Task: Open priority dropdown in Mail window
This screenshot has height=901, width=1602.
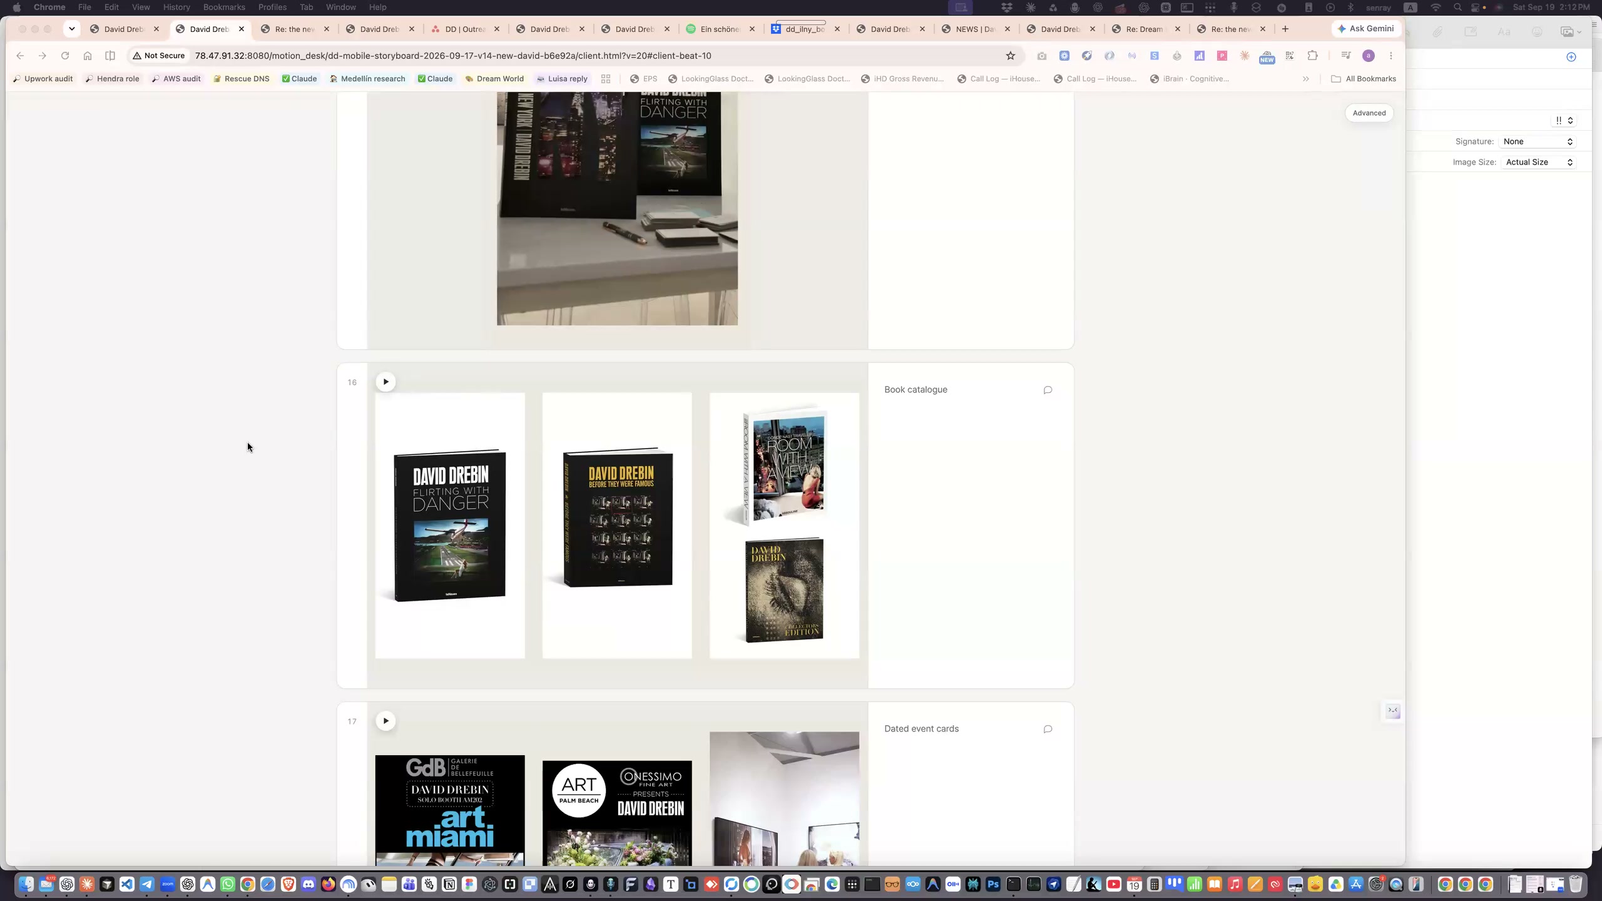Action: [1564, 120]
